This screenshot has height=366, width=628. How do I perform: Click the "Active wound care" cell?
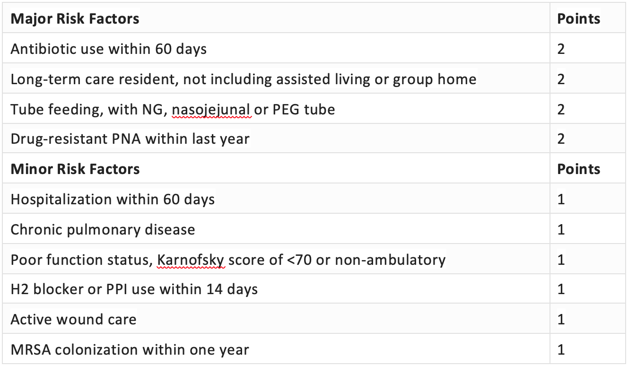73,320
